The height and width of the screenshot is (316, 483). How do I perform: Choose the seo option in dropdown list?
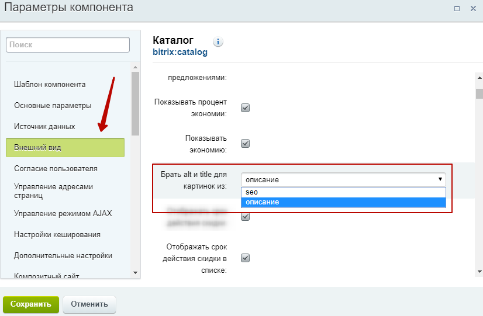(343, 192)
